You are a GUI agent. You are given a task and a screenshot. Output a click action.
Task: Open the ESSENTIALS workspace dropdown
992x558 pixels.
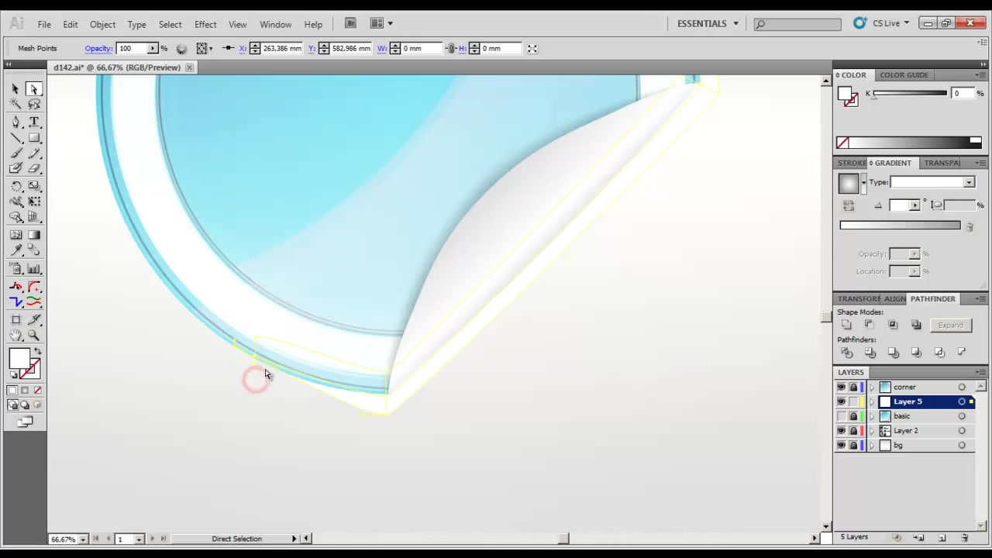tap(708, 23)
